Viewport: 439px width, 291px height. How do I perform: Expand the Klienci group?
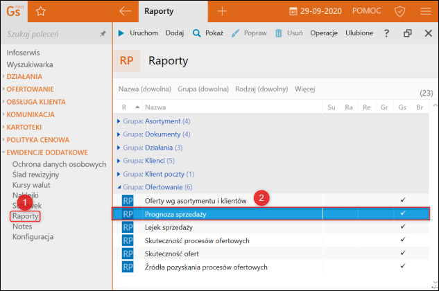pos(119,161)
